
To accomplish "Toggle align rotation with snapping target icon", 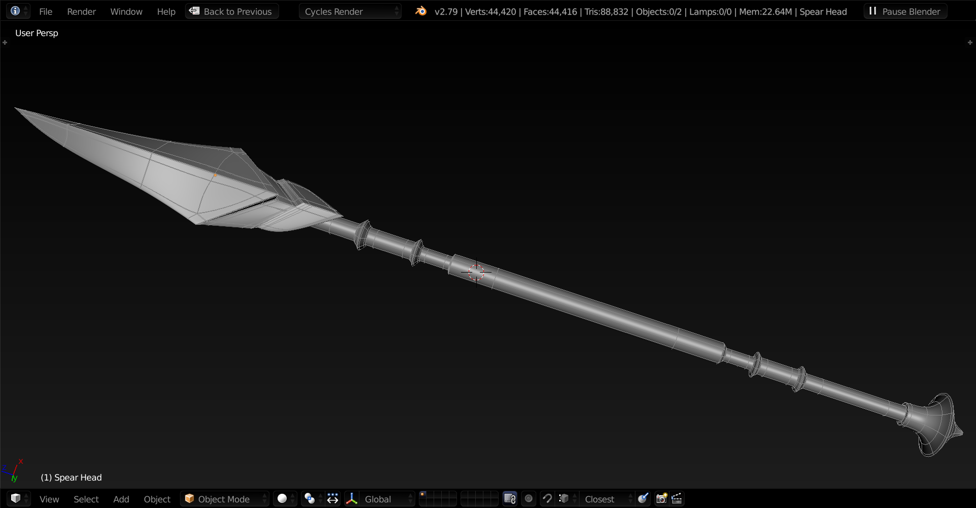I will [643, 499].
